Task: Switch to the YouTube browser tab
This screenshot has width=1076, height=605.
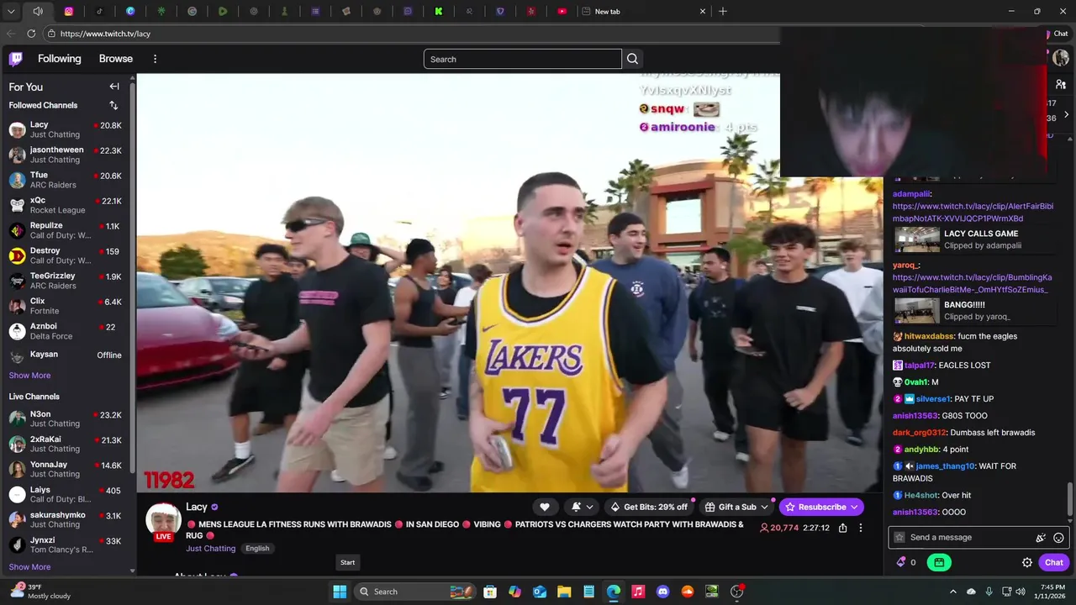Action: pyautogui.click(x=562, y=11)
